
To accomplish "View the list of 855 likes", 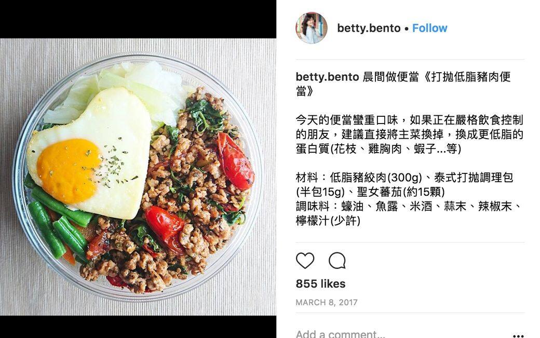I will [x=320, y=283].
